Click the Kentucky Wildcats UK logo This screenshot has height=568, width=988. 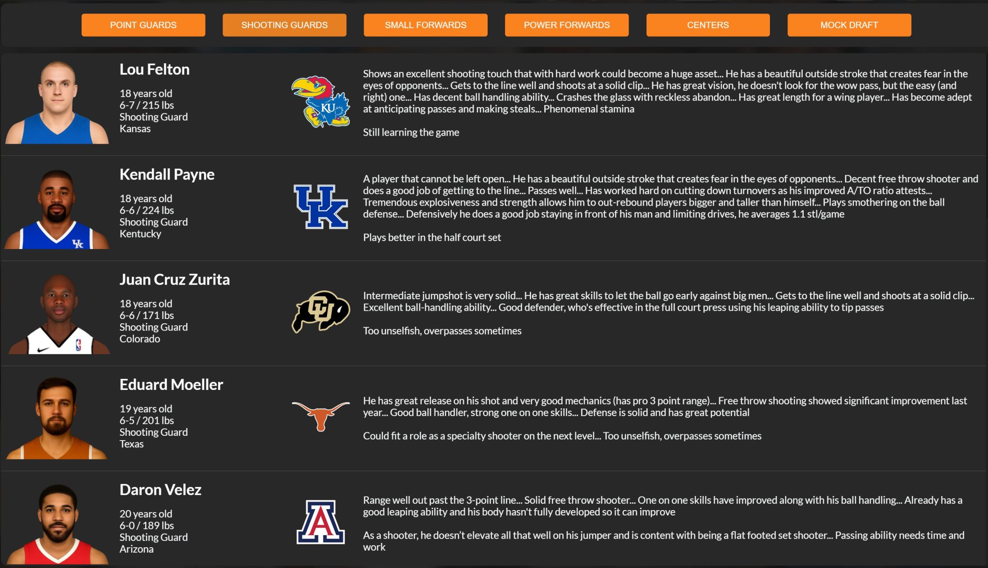click(321, 207)
